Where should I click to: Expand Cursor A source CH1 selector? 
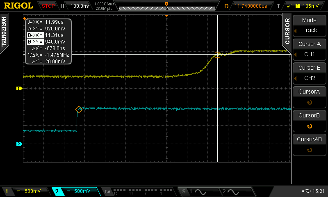pyautogui.click(x=310, y=49)
